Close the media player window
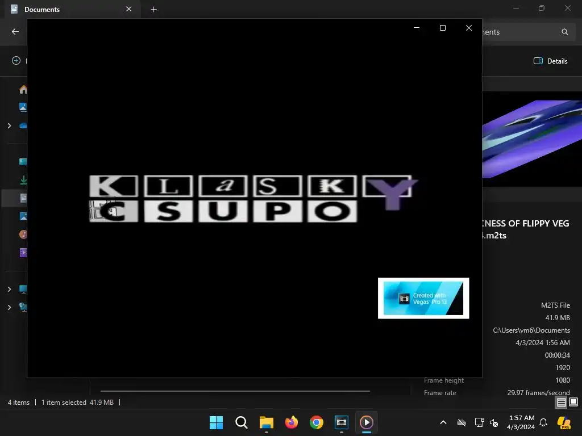Viewport: 582px width, 436px height. click(x=469, y=28)
